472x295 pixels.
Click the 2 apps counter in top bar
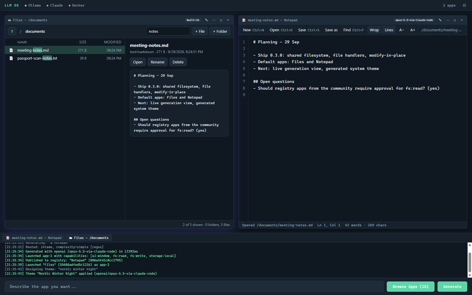449,5
